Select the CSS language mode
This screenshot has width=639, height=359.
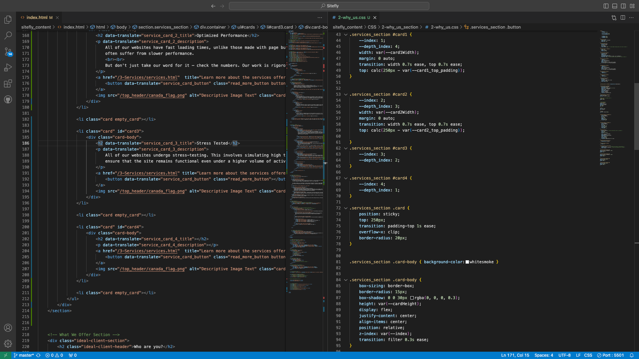588,355
